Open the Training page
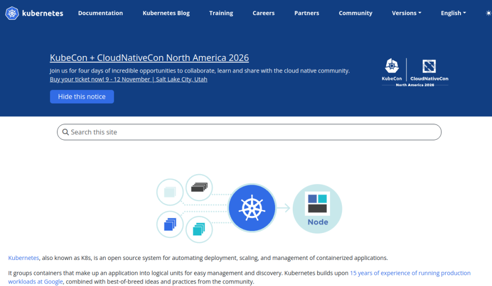The width and height of the screenshot is (492, 286). [x=221, y=13]
